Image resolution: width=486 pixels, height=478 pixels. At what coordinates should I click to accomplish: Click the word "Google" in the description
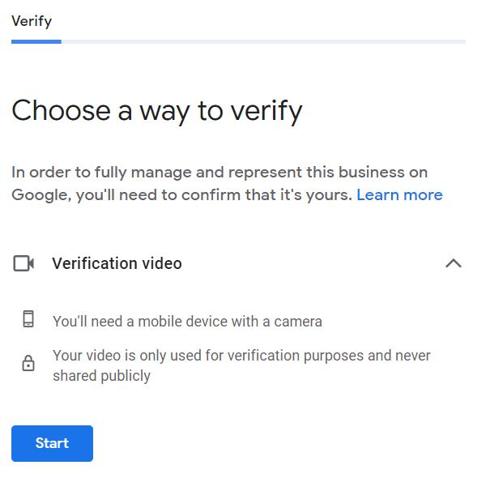point(40,195)
